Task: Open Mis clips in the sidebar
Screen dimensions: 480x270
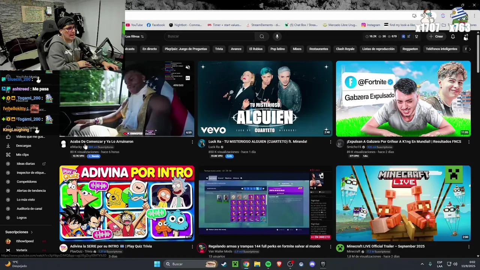Action: pos(22,154)
